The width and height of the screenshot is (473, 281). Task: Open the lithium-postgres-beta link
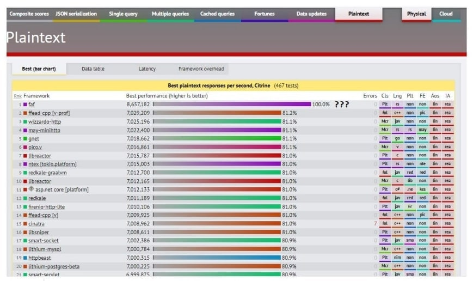tap(54, 266)
